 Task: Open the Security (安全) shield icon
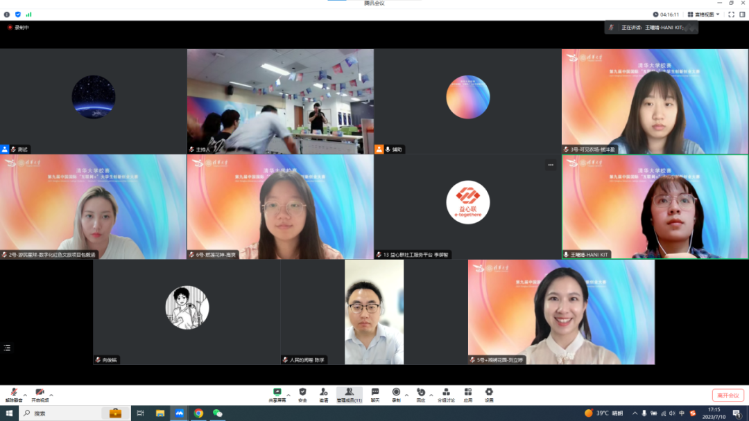(302, 393)
